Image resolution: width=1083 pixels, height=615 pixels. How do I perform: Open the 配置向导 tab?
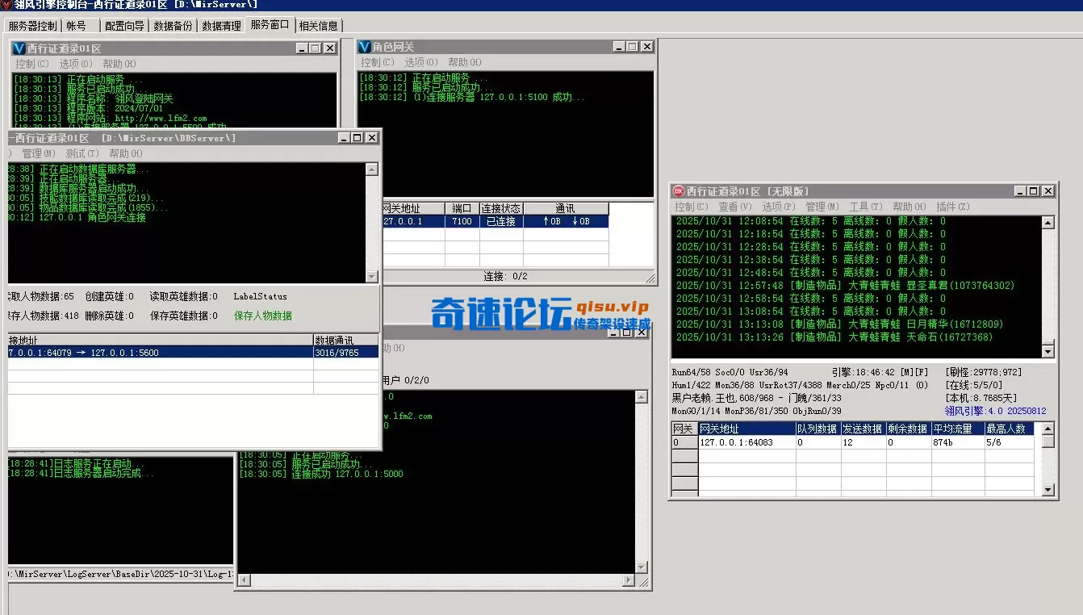pos(126,25)
